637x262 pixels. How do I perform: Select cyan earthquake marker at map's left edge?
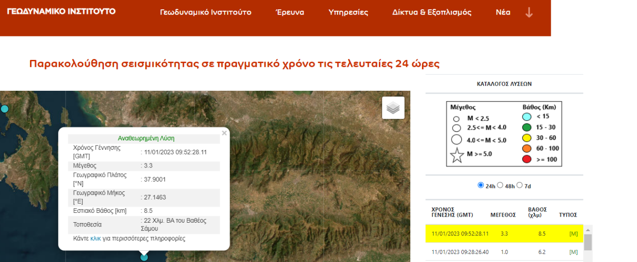click(4, 109)
